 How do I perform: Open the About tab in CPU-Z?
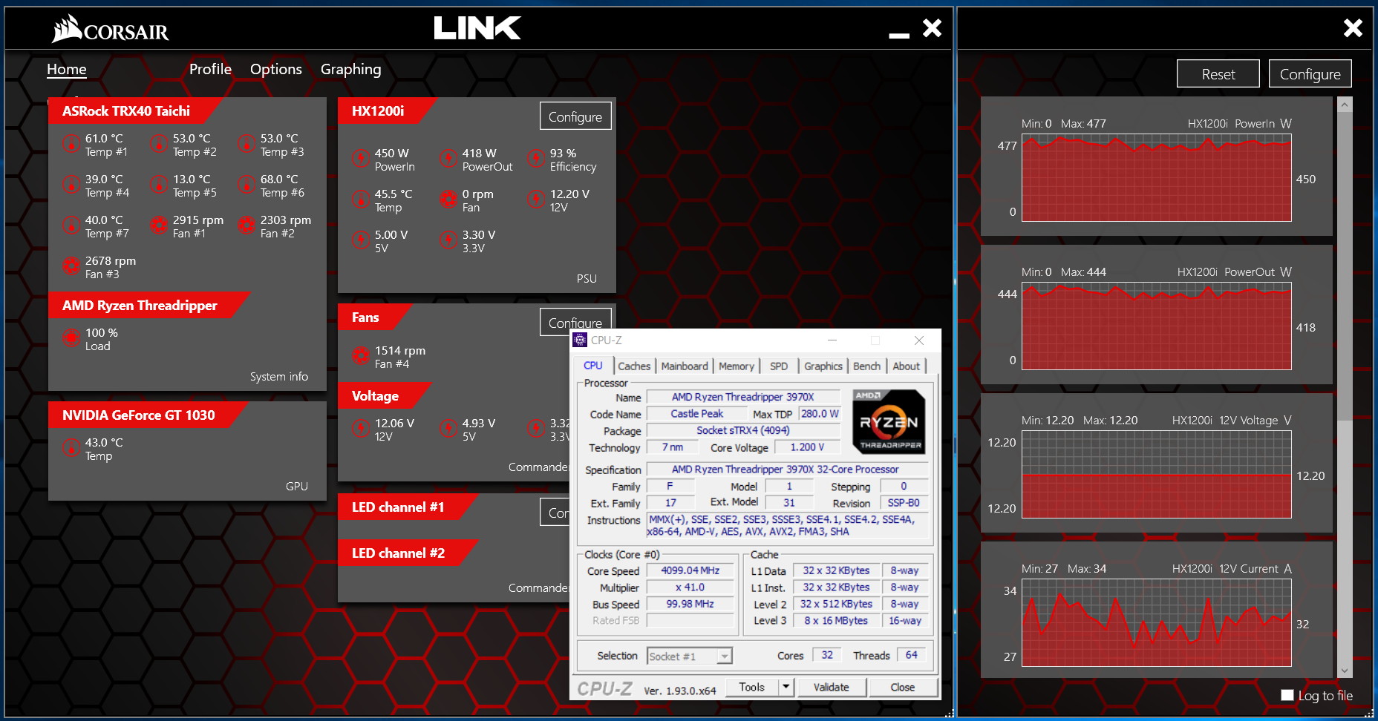tap(906, 366)
